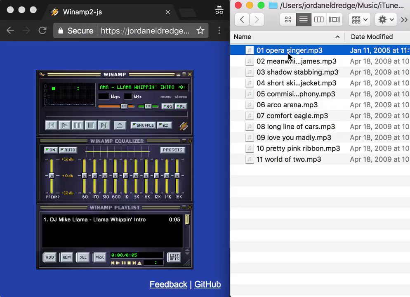This screenshot has height=297, width=410.
Task: Click Winamp previous track button
Action: click(51, 125)
